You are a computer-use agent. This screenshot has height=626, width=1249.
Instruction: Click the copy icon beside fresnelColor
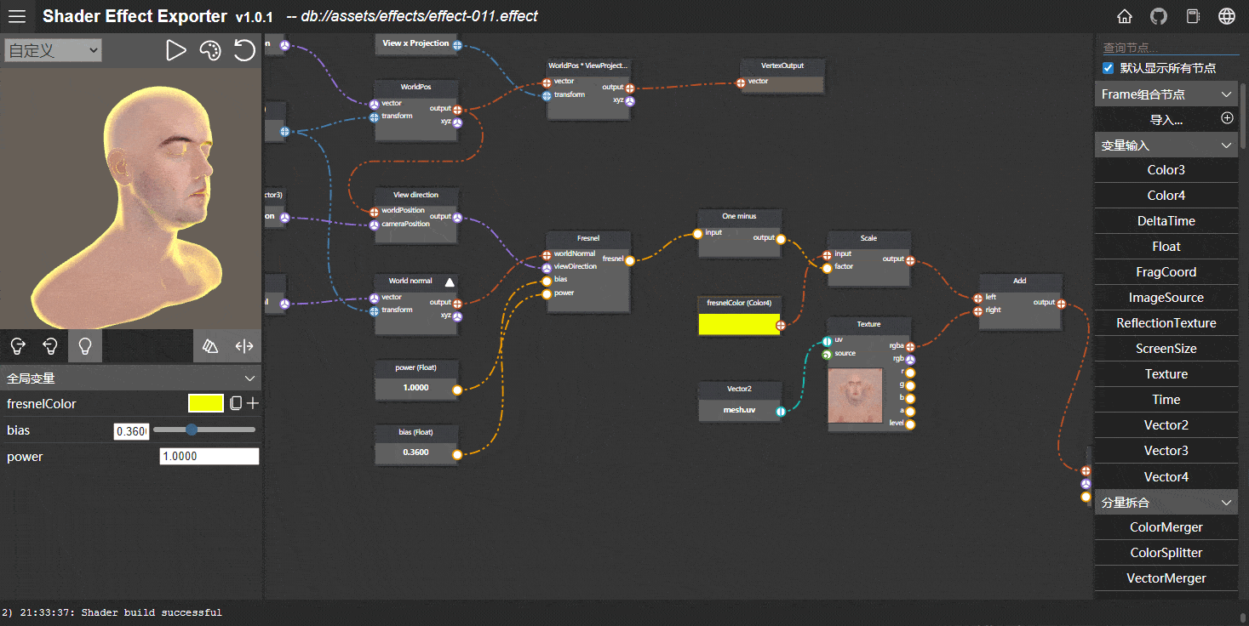(x=236, y=403)
